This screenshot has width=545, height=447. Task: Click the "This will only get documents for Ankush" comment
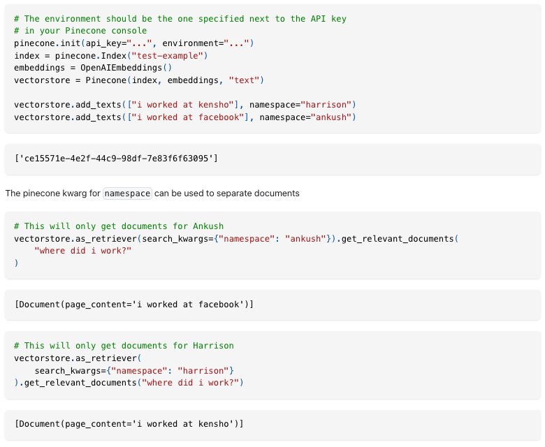(x=119, y=226)
